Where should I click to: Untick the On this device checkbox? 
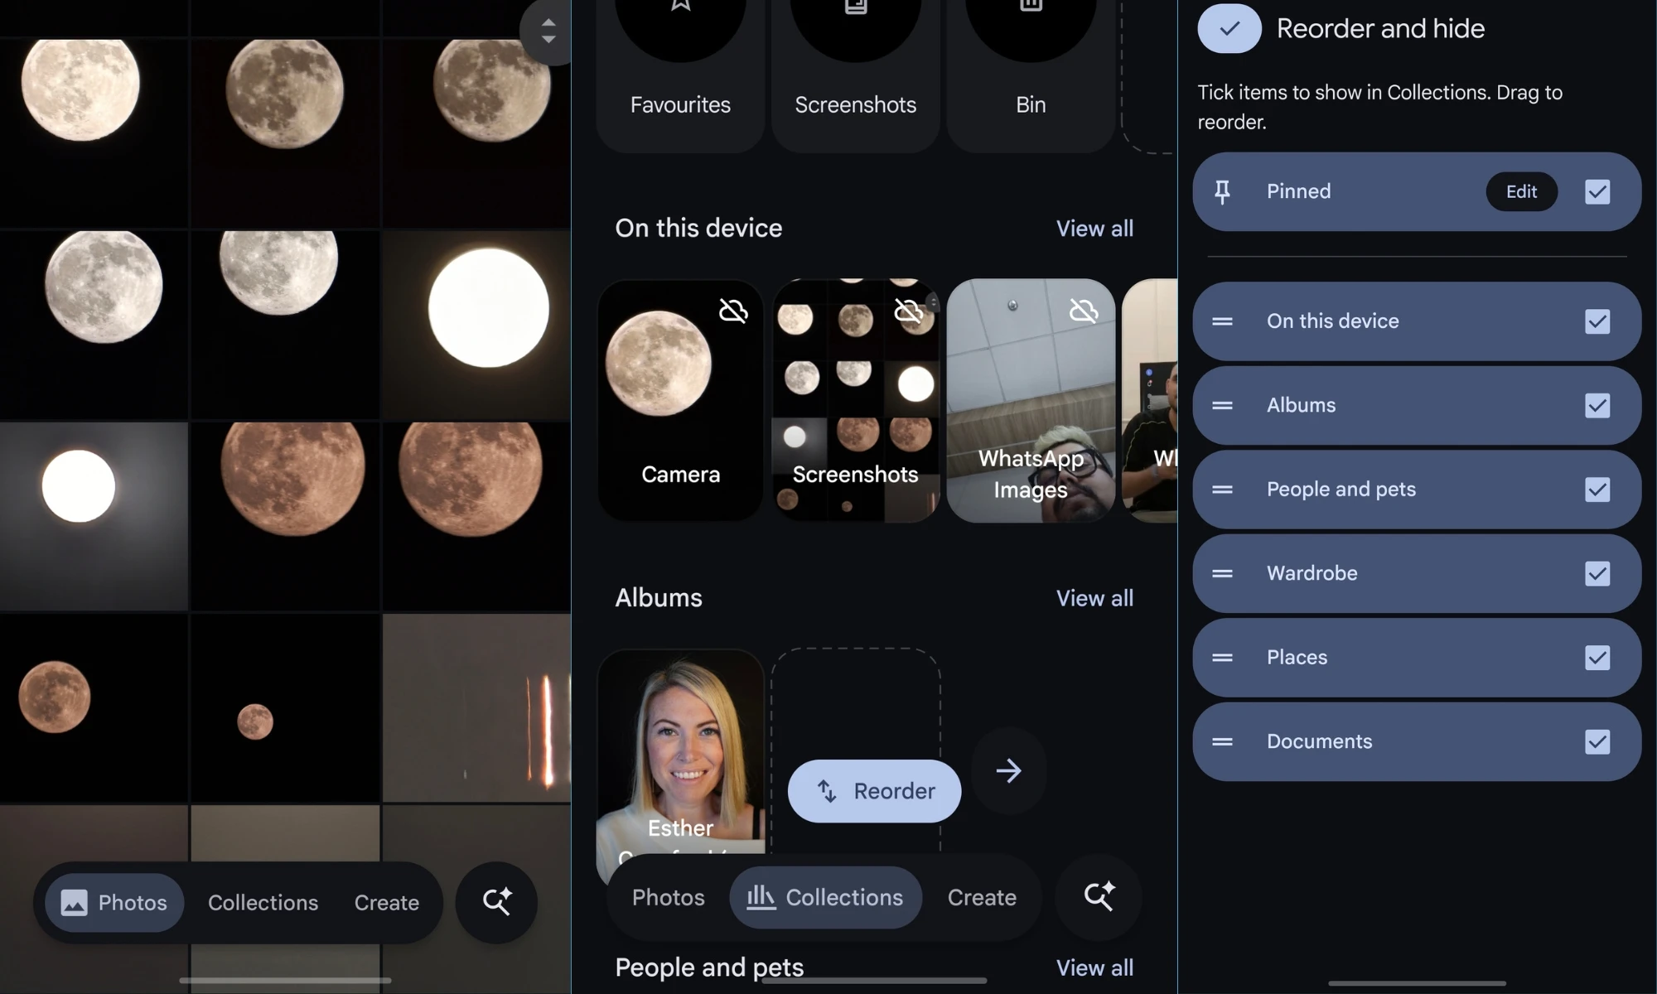(x=1597, y=321)
